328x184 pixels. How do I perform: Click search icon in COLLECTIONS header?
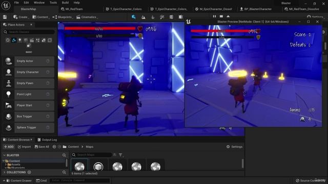pos(64,172)
